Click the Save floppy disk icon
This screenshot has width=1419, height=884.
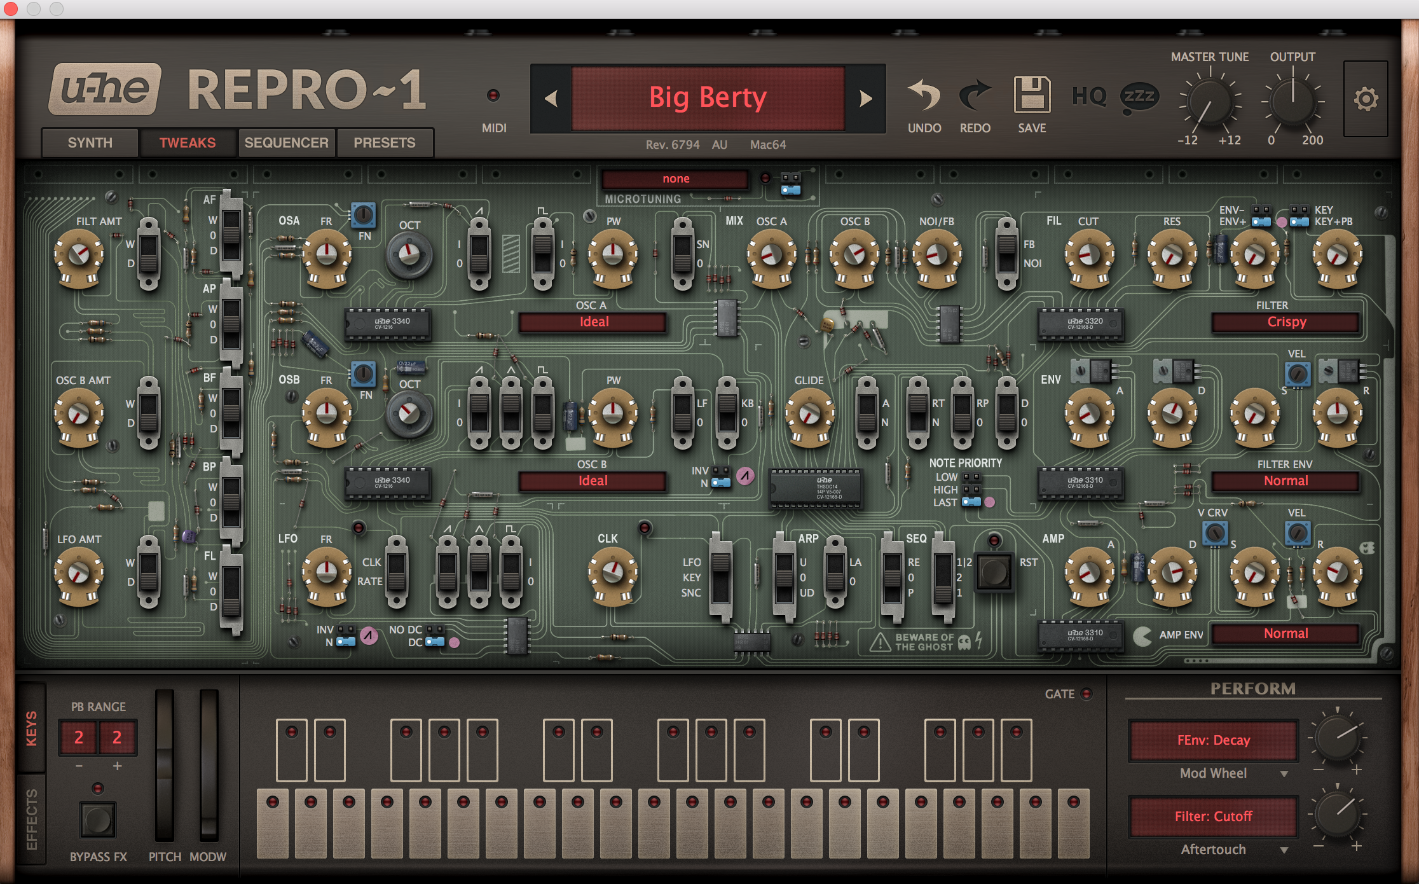(x=1032, y=95)
